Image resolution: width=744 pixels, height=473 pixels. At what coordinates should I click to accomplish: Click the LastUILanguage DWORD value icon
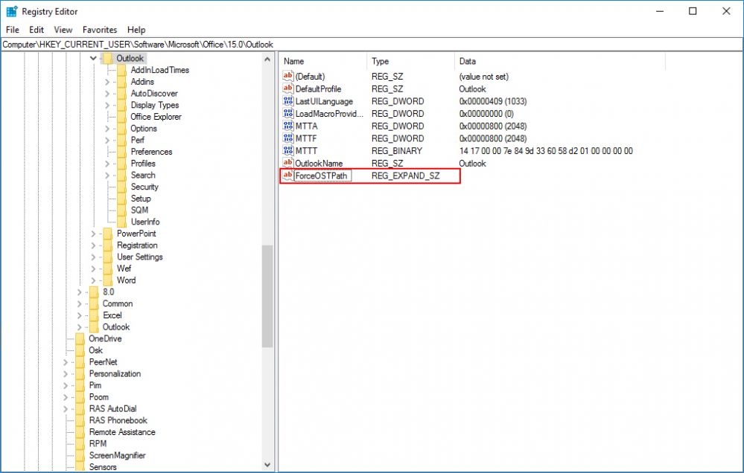pyautogui.click(x=288, y=101)
